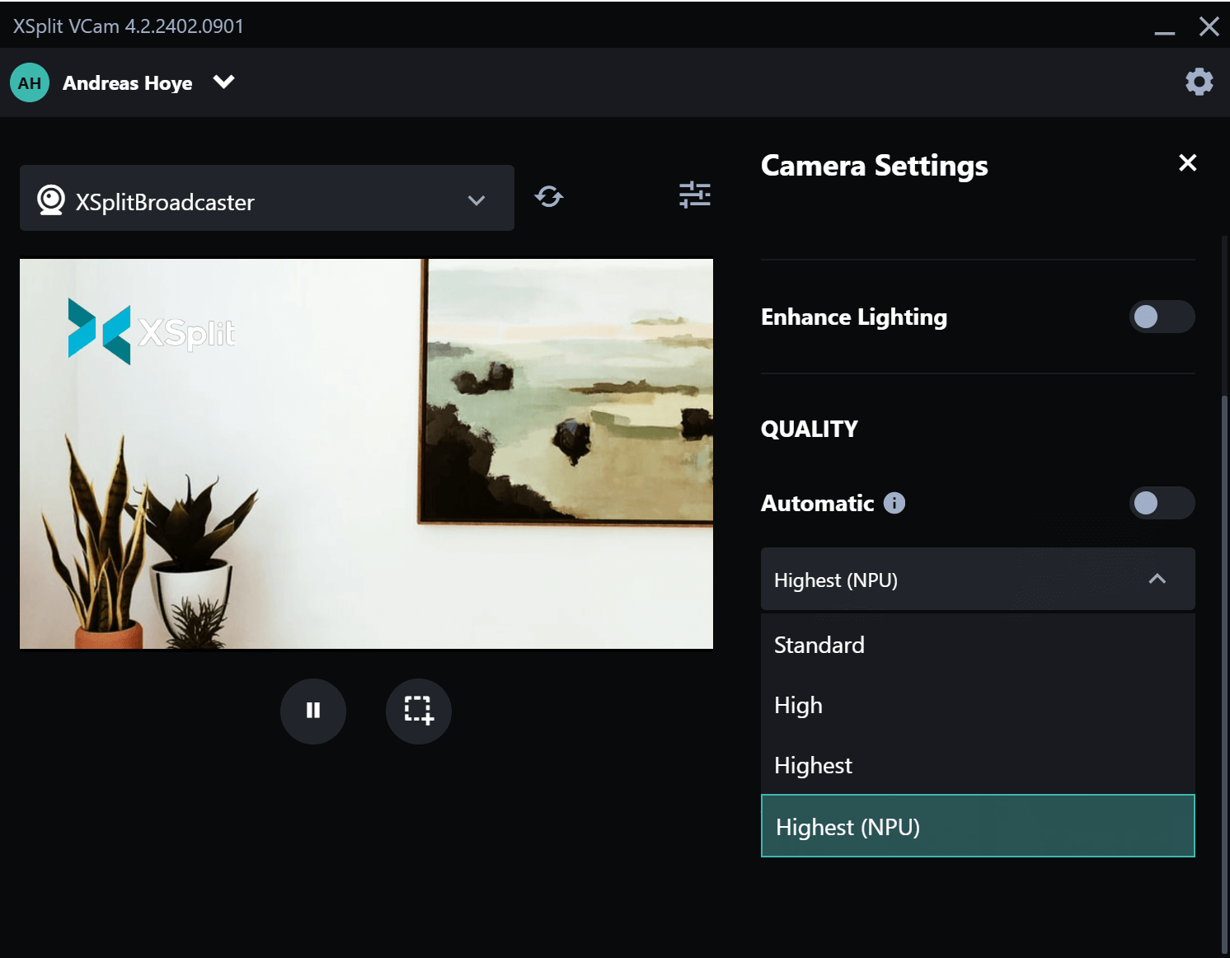Image resolution: width=1230 pixels, height=958 pixels.
Task: Click the Camera Settings panel scrollbar
Action: [1225, 674]
